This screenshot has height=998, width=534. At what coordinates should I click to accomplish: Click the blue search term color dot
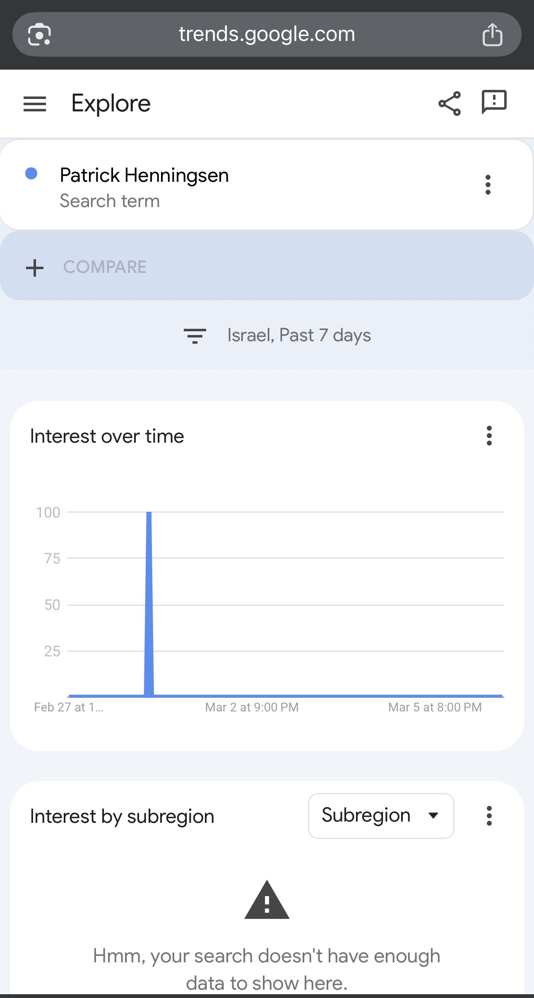coord(31,174)
